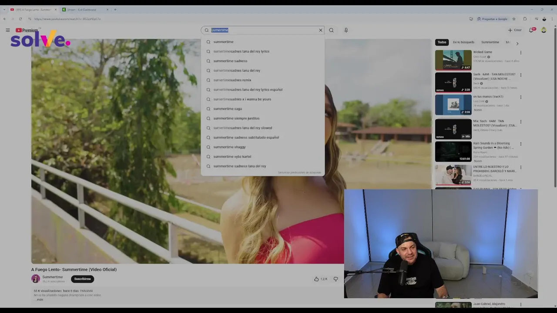Click Denunciar predicciones de búsqueda link
This screenshot has height=313, width=557.
299,173
